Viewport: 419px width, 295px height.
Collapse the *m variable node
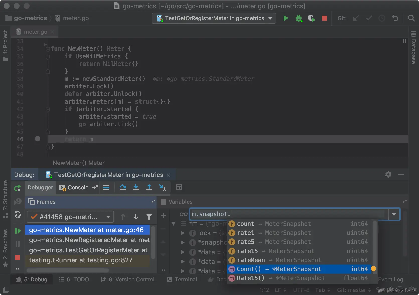pos(173,223)
